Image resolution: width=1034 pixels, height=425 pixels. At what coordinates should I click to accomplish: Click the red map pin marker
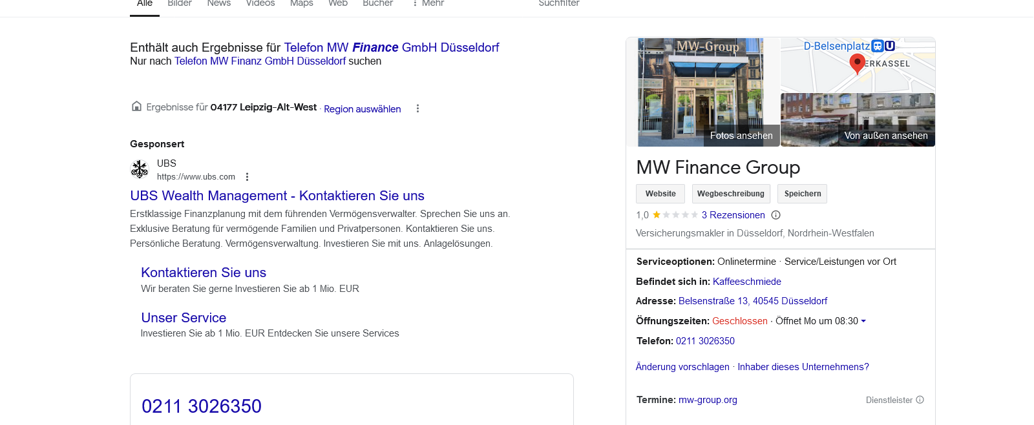point(857,63)
